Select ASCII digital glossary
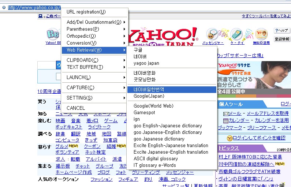 (x=172, y=158)
